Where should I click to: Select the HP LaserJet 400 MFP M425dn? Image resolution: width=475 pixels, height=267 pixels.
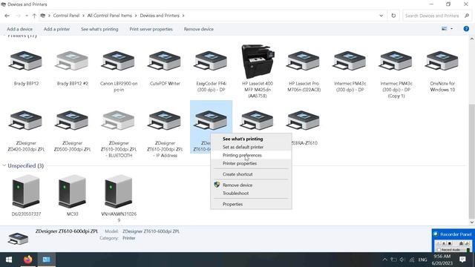[x=258, y=71]
